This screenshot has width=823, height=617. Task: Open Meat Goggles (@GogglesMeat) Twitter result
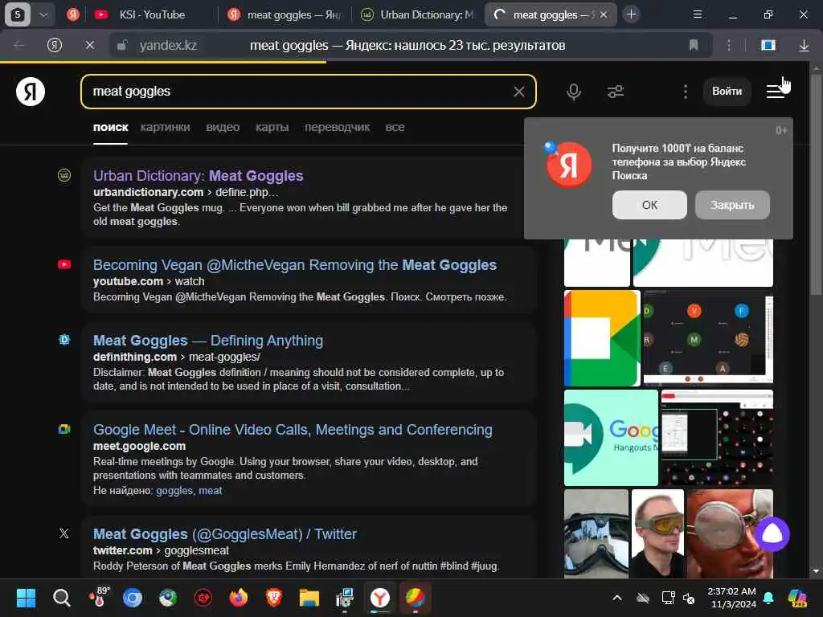(225, 534)
